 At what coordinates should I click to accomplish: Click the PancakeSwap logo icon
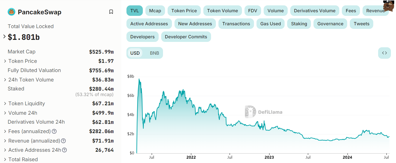11,12
